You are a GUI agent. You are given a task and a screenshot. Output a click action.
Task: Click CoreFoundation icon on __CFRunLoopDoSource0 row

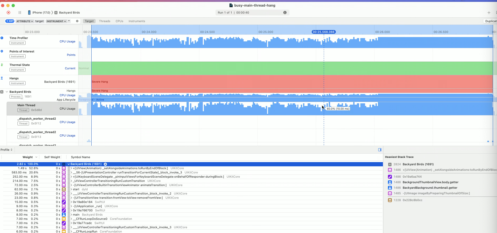pyautogui.click(x=64, y=219)
